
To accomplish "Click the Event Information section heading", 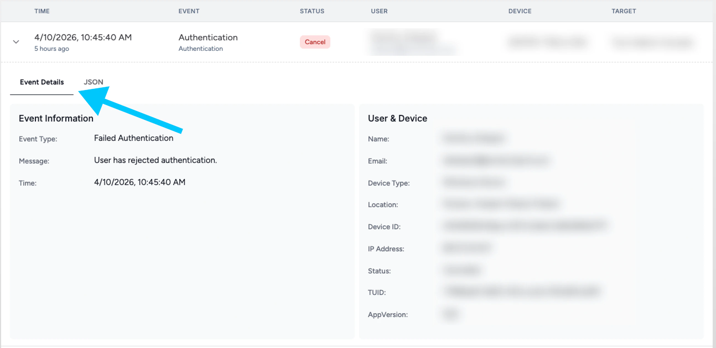I will pos(56,118).
